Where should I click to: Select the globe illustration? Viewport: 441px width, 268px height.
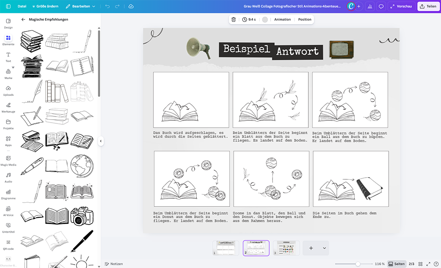point(82,166)
